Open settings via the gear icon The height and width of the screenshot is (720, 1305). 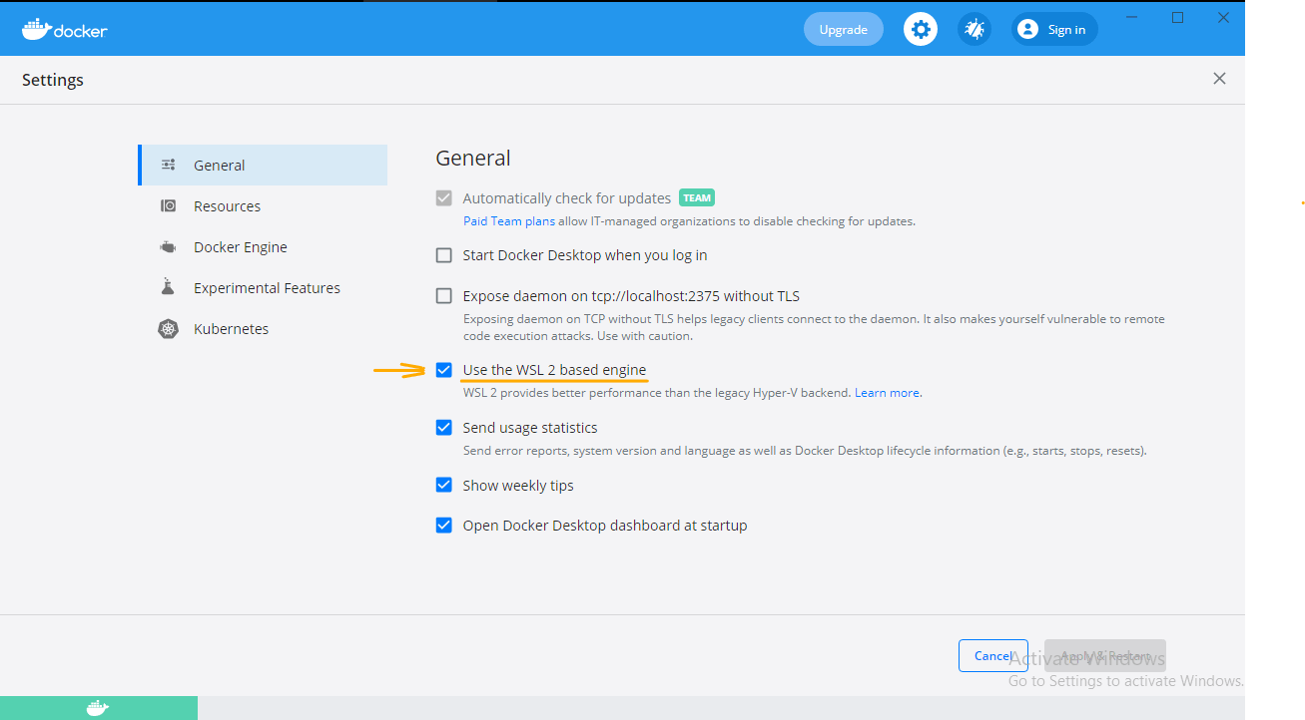coord(921,29)
